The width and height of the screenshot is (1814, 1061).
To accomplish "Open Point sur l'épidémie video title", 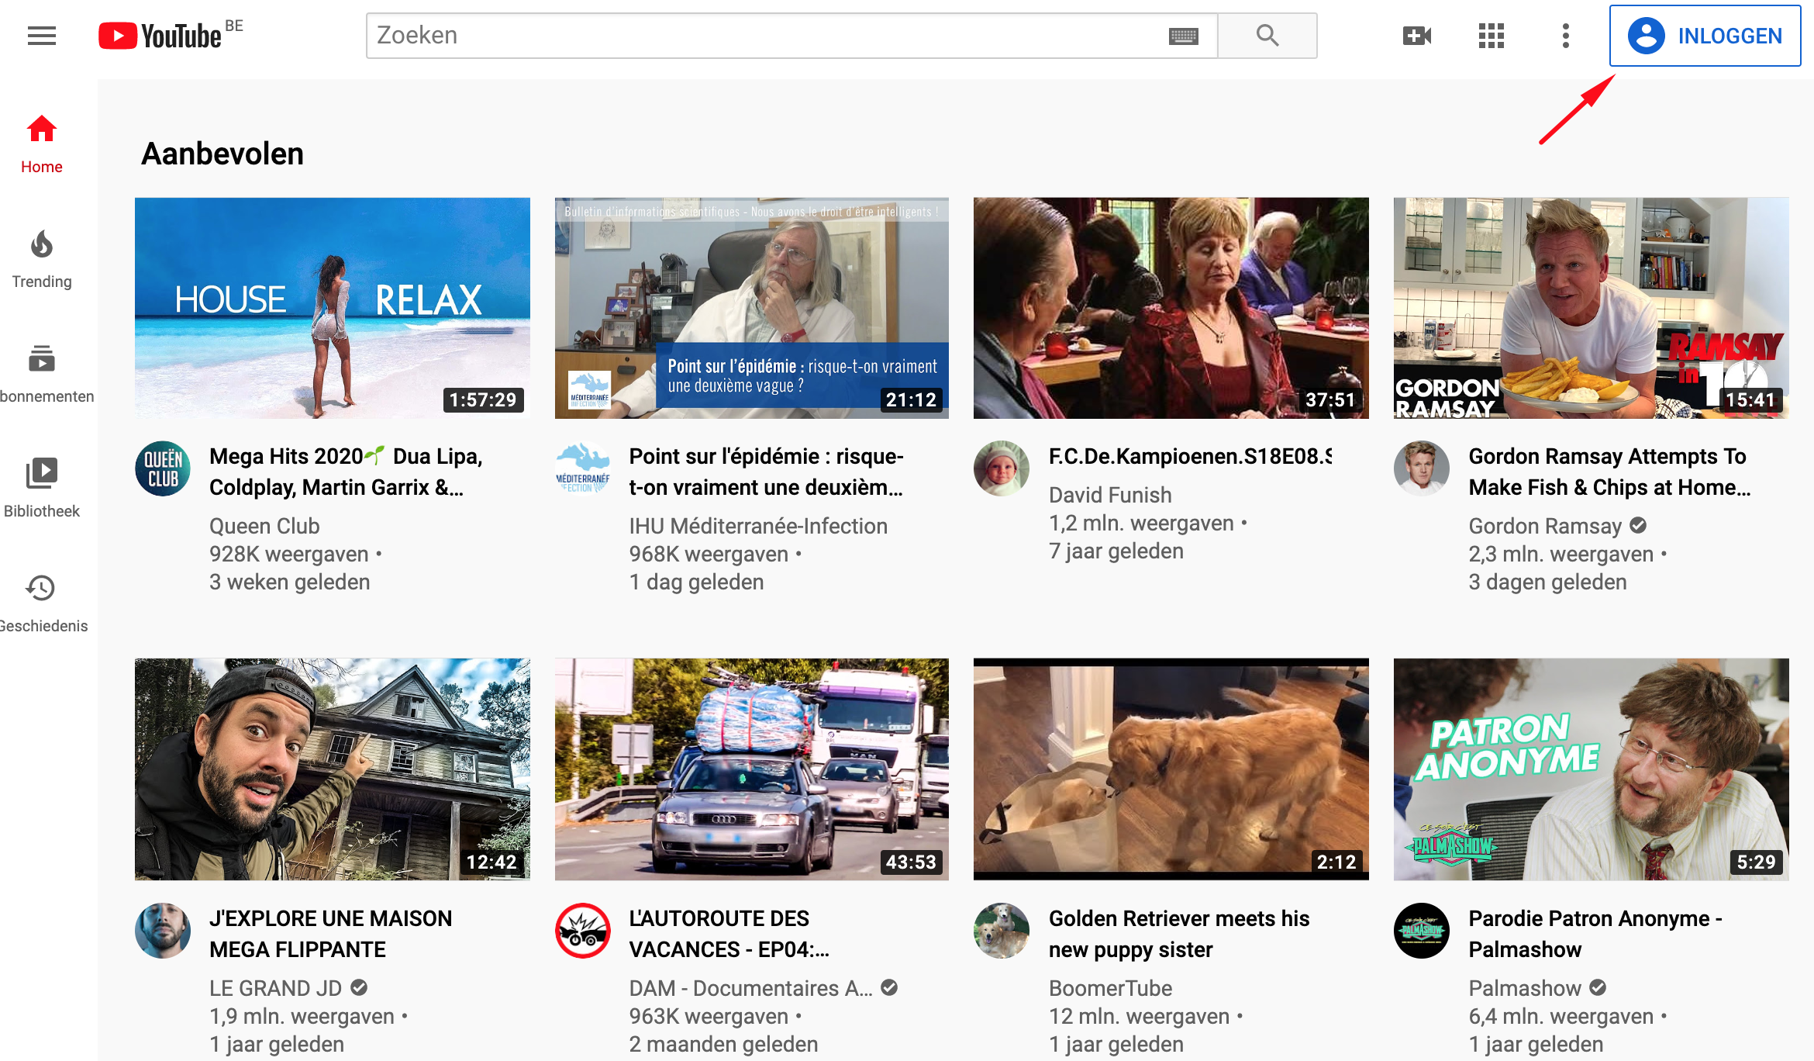I will click(767, 472).
